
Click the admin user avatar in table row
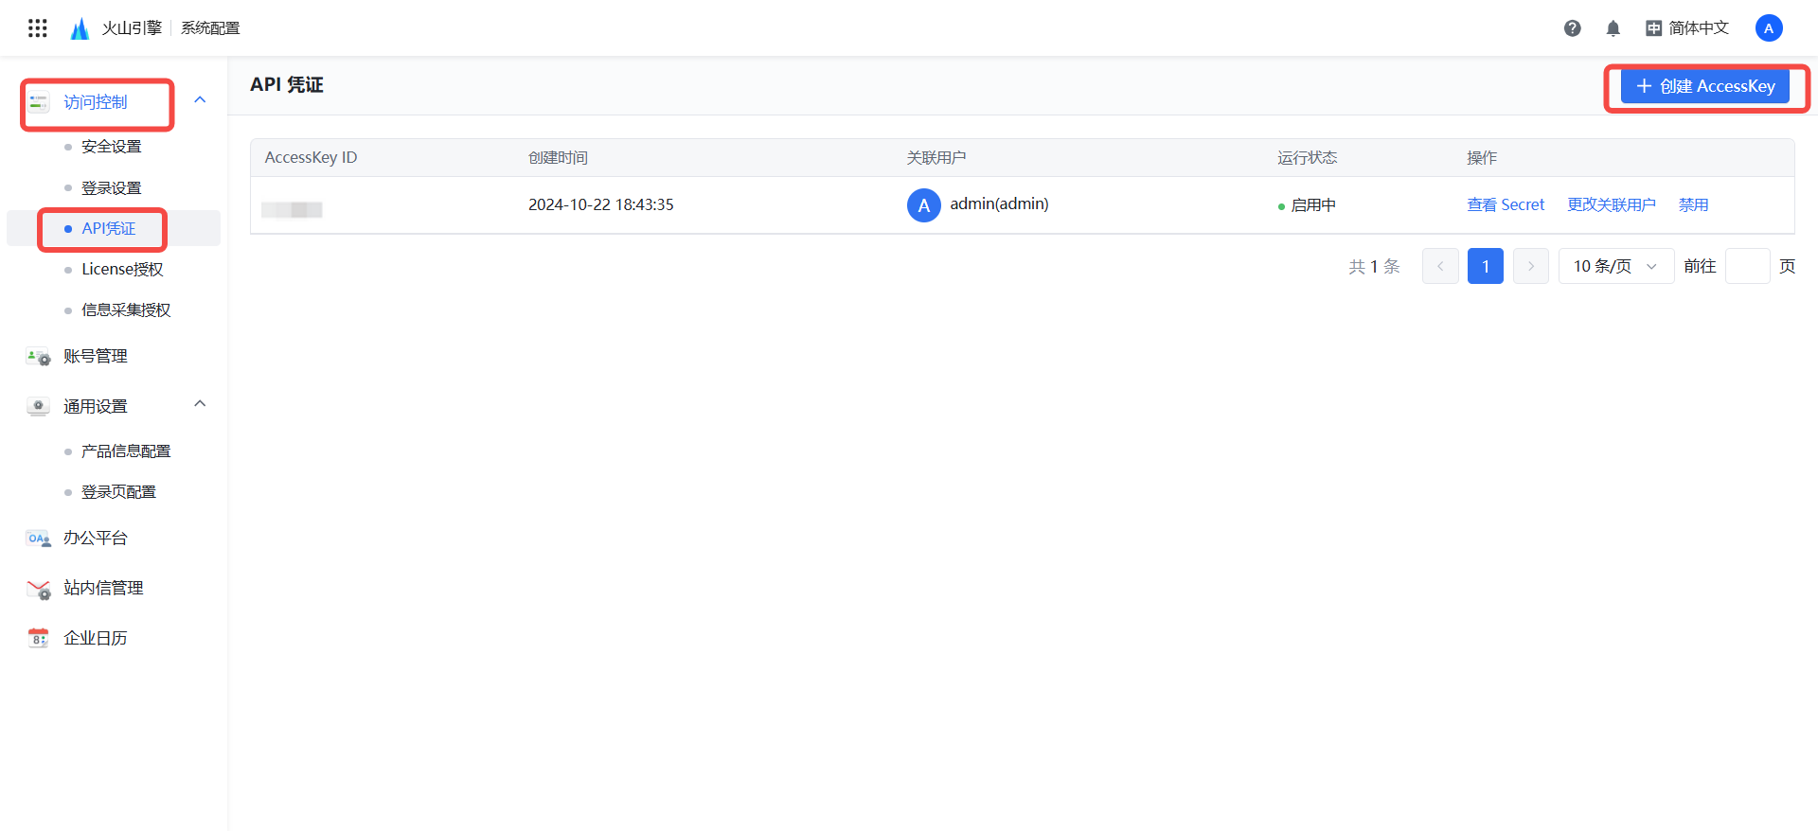(x=924, y=205)
